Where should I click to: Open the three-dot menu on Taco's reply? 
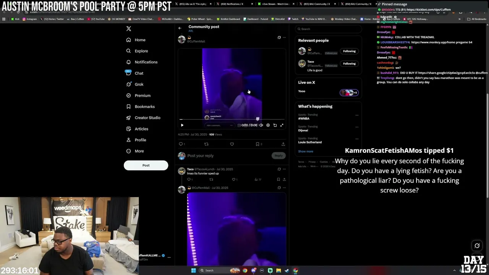pyautogui.click(x=284, y=169)
